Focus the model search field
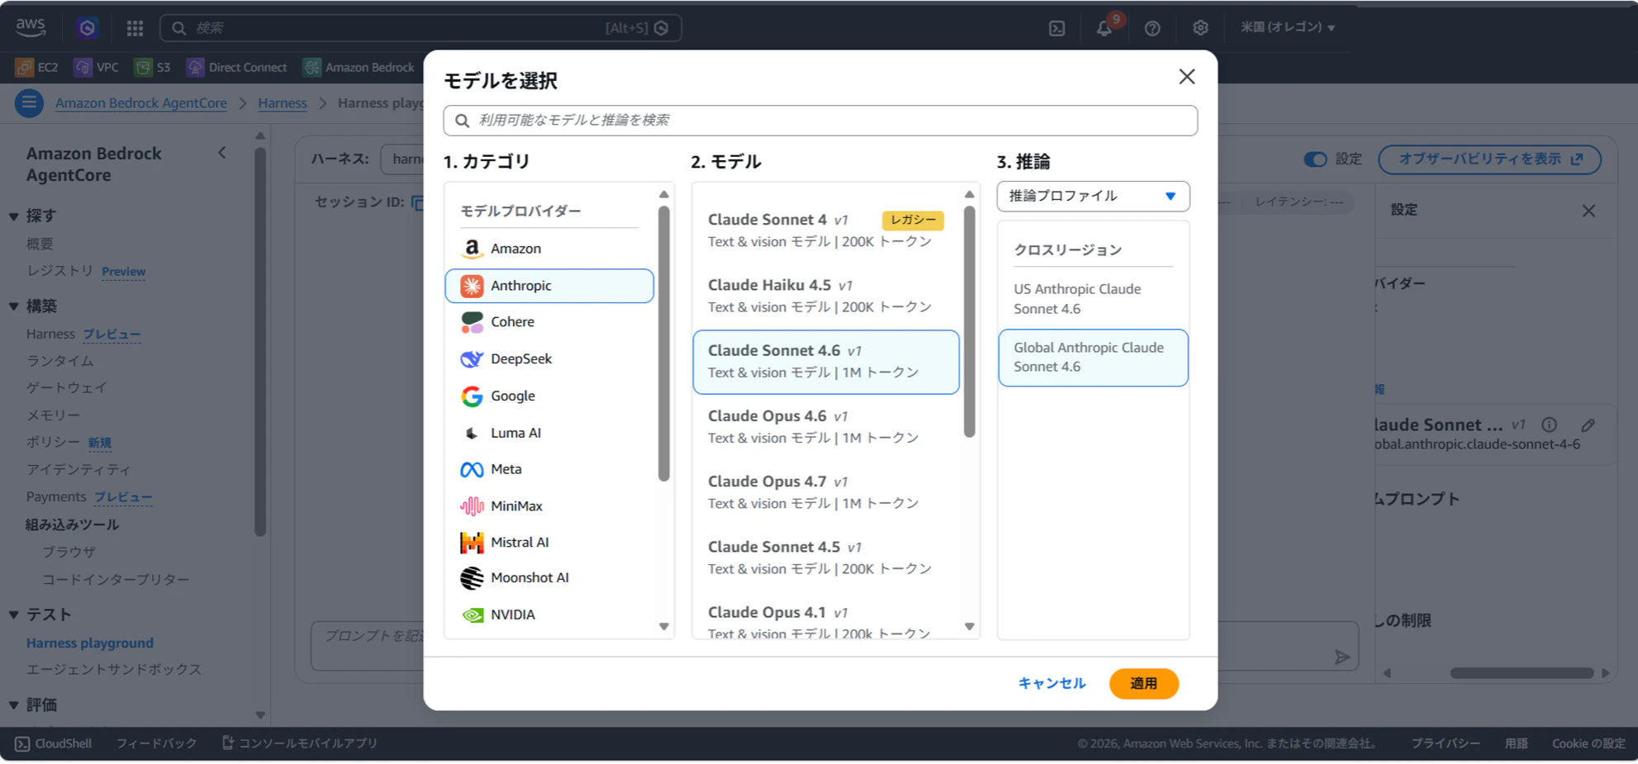The width and height of the screenshot is (1638, 764). (820, 121)
